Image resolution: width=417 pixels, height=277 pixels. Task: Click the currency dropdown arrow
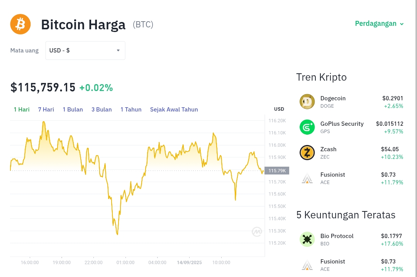(118, 51)
